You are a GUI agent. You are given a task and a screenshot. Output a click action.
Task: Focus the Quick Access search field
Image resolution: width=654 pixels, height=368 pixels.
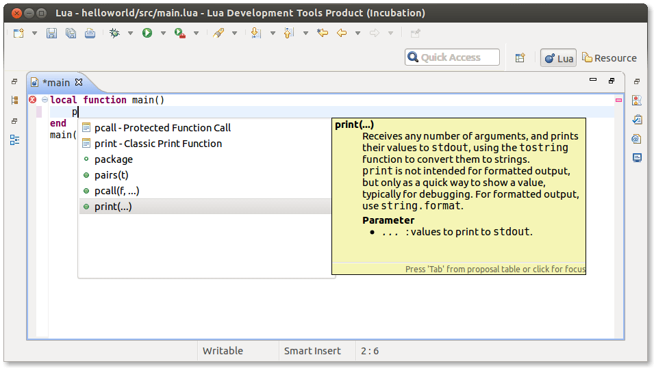(x=452, y=57)
